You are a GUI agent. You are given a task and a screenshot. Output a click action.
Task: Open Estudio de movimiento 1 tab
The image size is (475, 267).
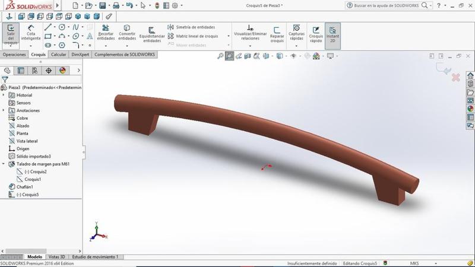pyautogui.click(x=95, y=257)
